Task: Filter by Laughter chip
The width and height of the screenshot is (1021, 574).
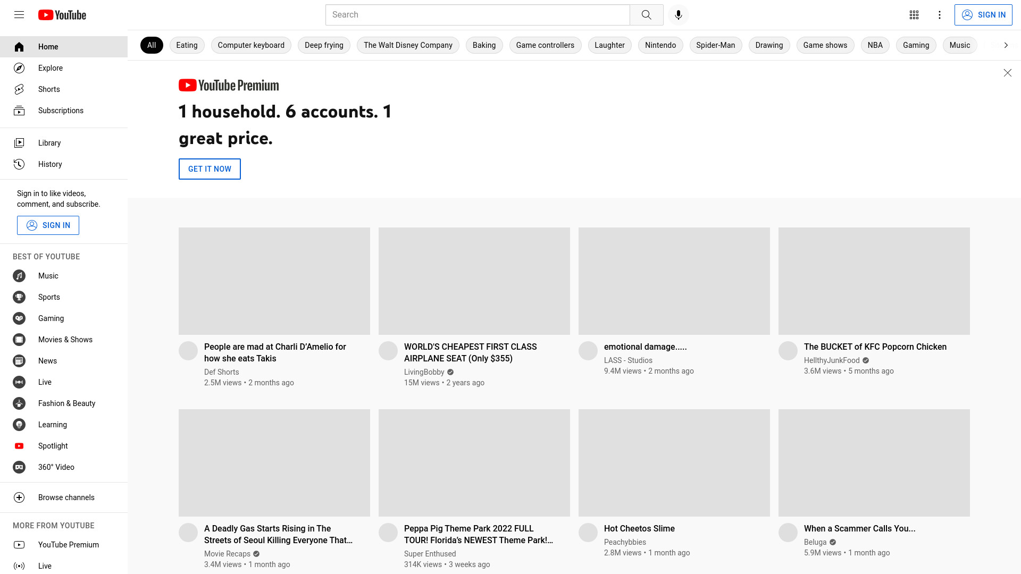Action: tap(609, 45)
